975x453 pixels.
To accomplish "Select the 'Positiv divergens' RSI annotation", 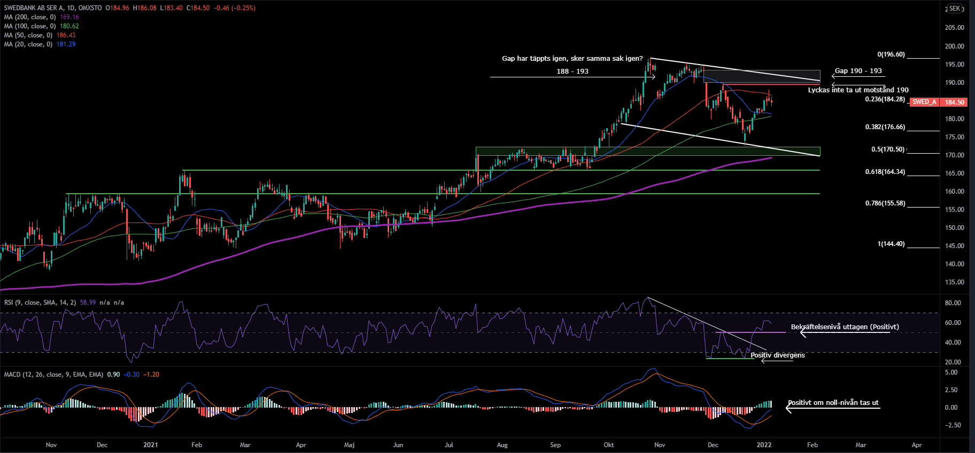I will (x=777, y=355).
